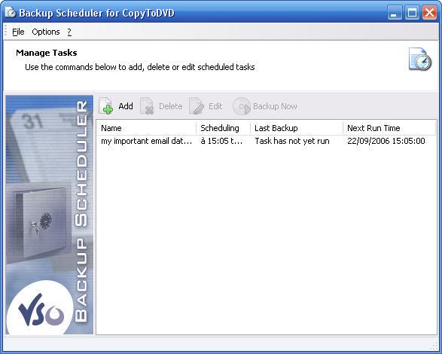Click 'Task has not yet run' cell
Viewport: 442px width, 354px height.
tap(291, 141)
